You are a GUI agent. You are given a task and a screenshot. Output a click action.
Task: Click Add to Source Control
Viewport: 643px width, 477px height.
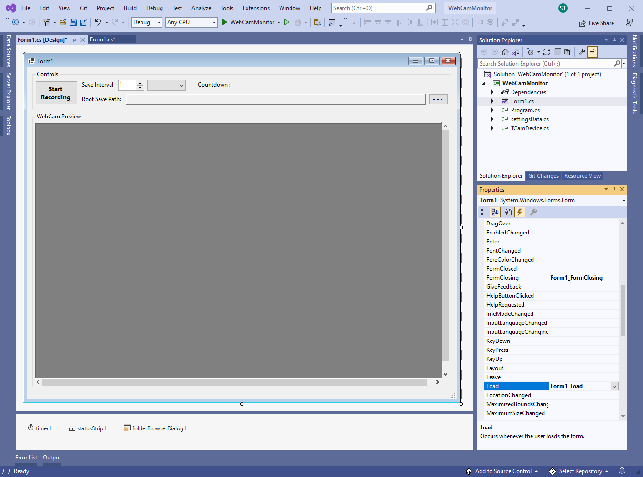click(502, 471)
